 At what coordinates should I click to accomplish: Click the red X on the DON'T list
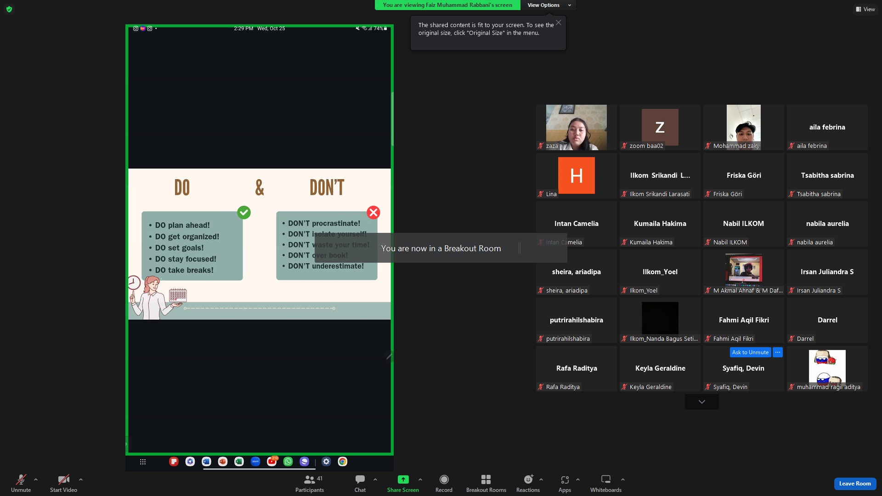373,212
